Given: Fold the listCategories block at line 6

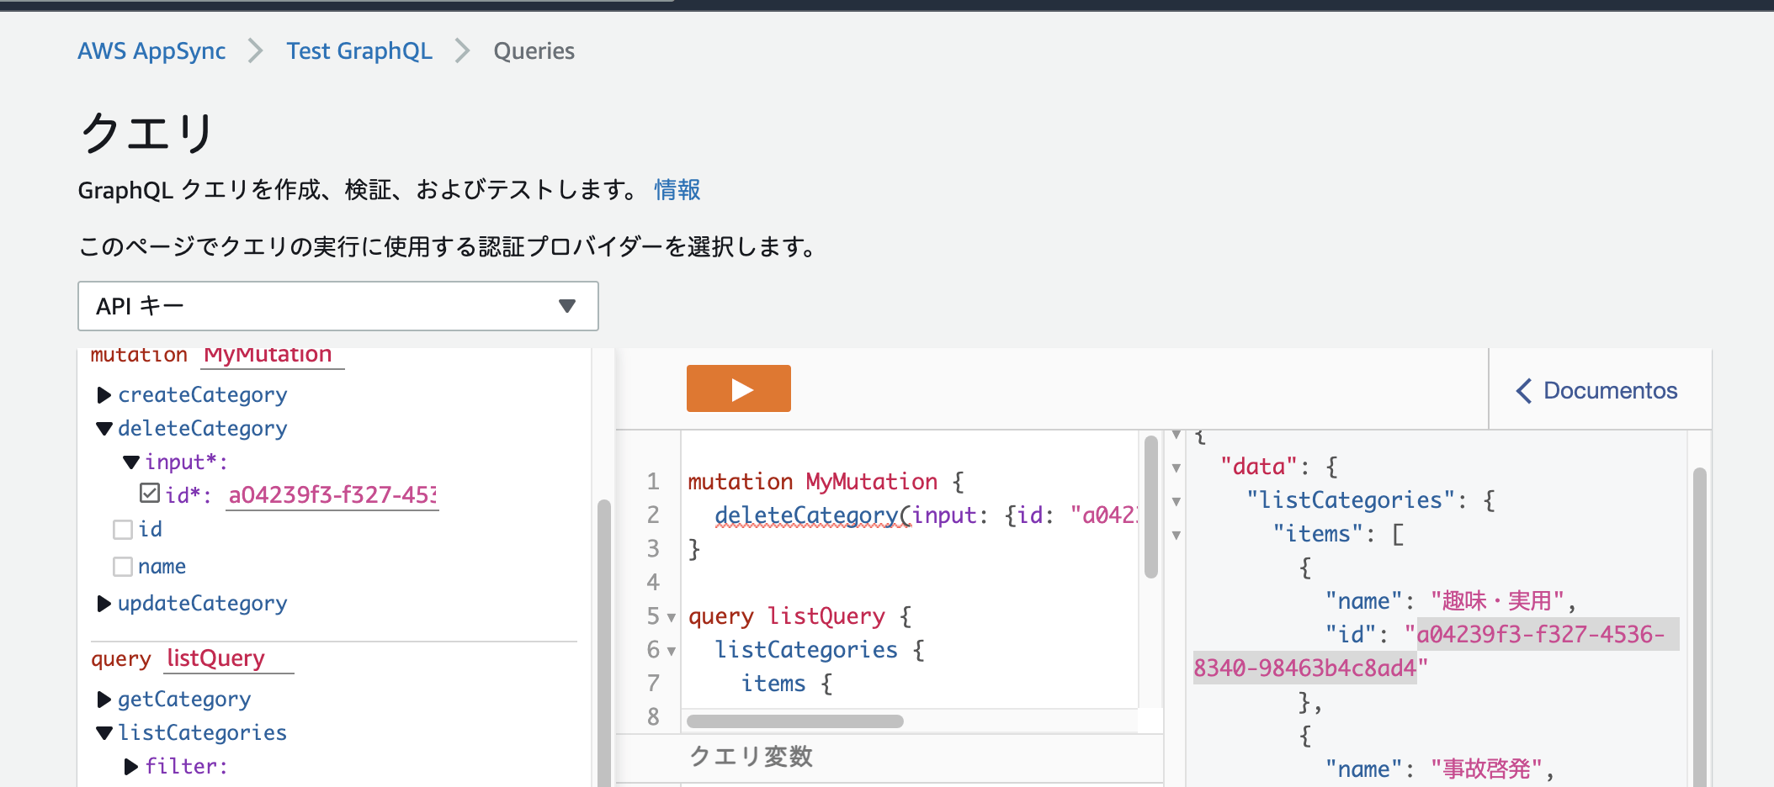Looking at the screenshot, I should [x=672, y=651].
